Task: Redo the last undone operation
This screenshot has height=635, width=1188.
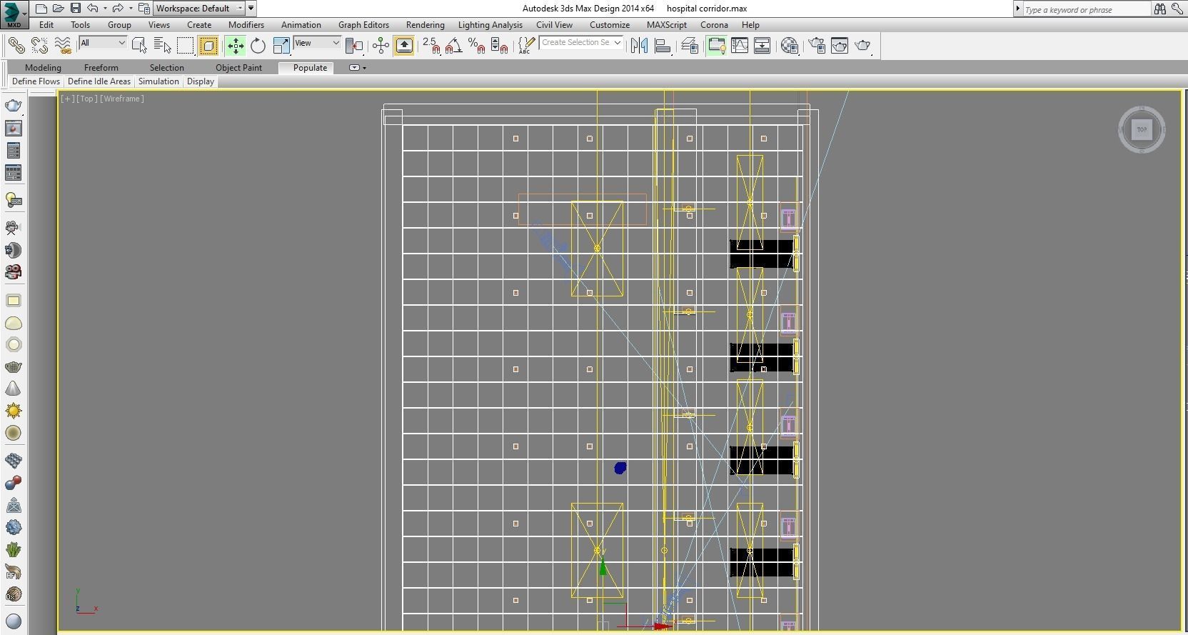Action: 118,9
